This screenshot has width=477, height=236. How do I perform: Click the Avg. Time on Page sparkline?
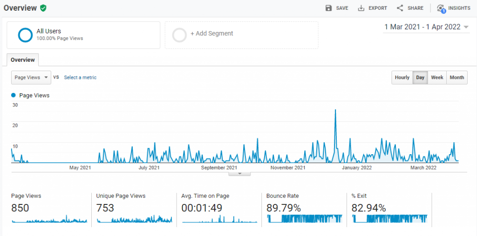coord(219,219)
